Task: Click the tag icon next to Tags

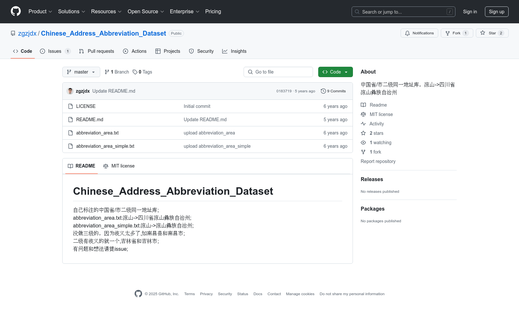Action: [x=135, y=72]
